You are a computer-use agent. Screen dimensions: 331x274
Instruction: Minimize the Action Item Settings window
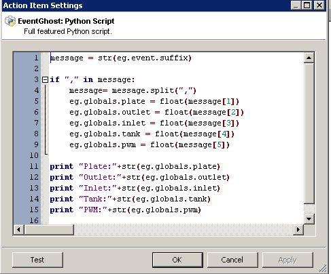tap(296, 5)
